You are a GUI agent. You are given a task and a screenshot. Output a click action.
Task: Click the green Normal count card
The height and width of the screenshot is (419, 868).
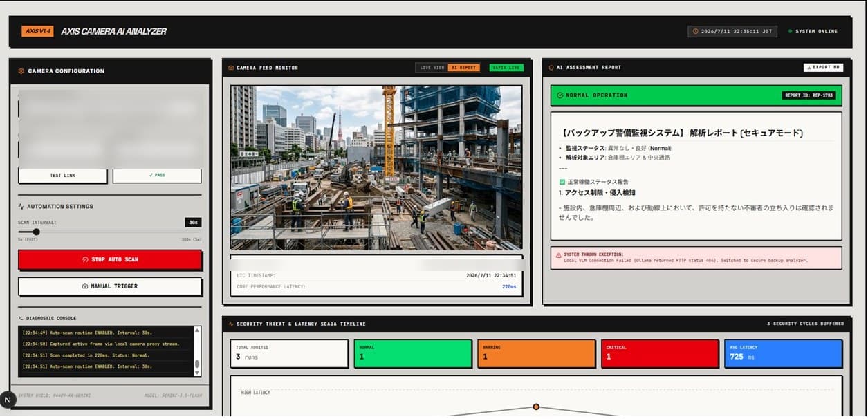click(412, 353)
